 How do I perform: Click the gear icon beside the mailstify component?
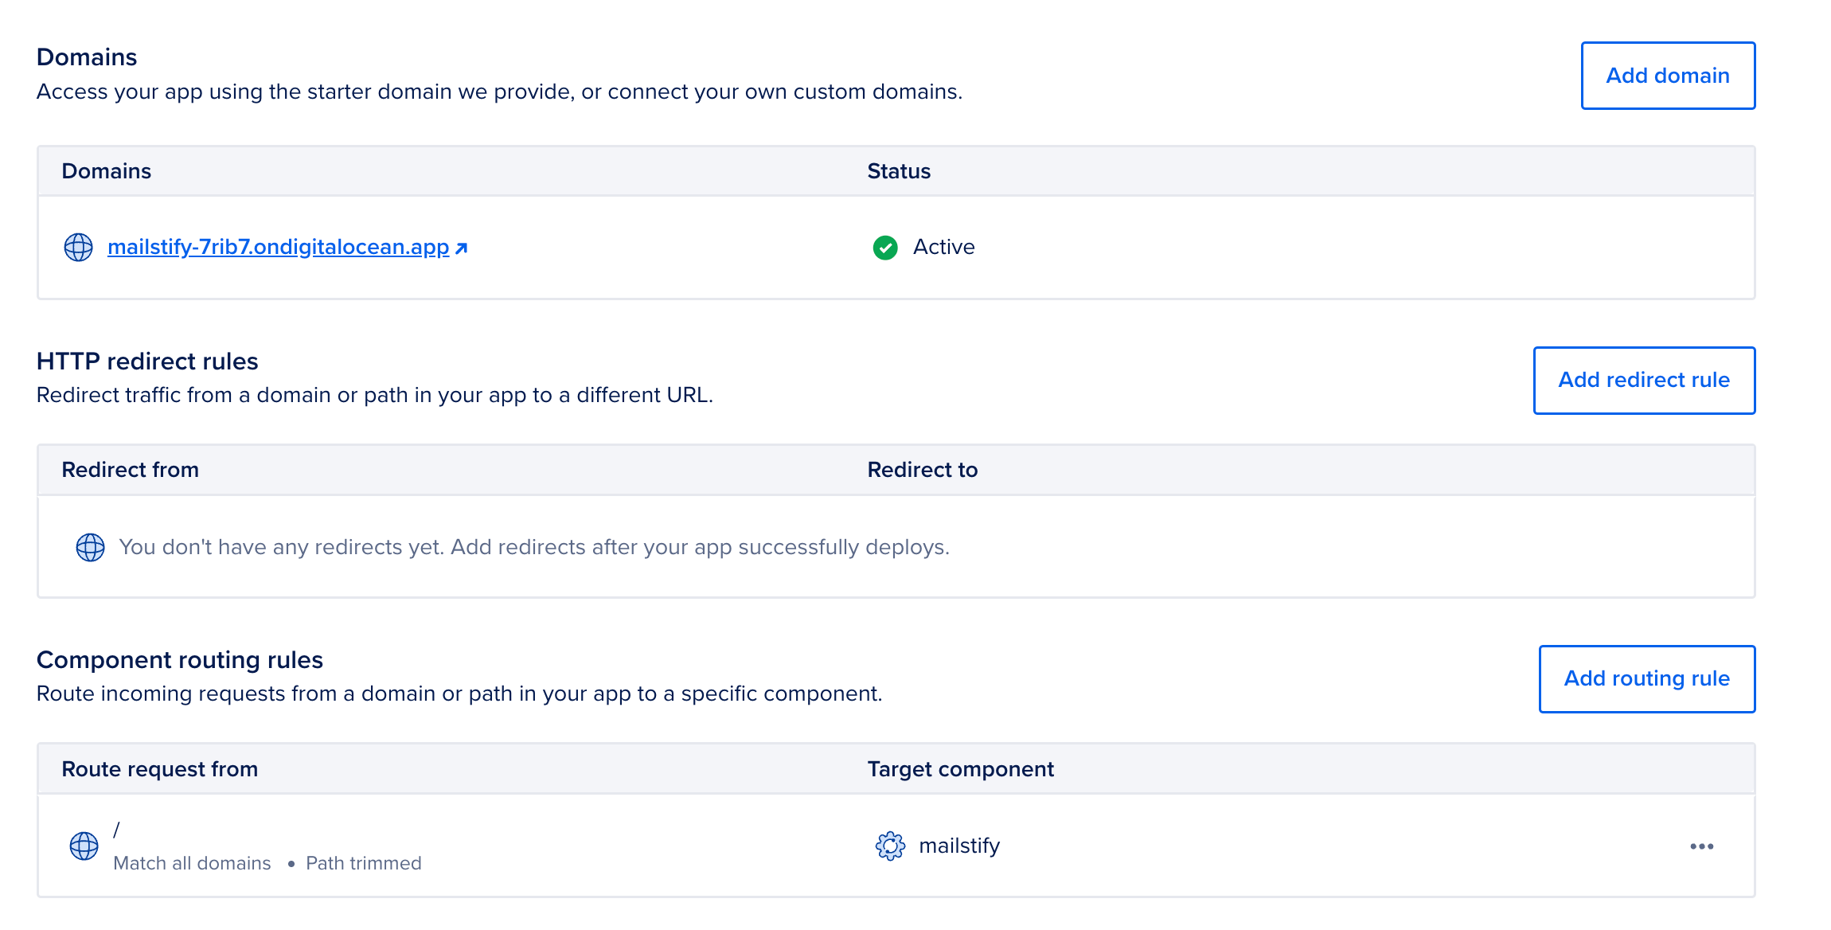[890, 846]
